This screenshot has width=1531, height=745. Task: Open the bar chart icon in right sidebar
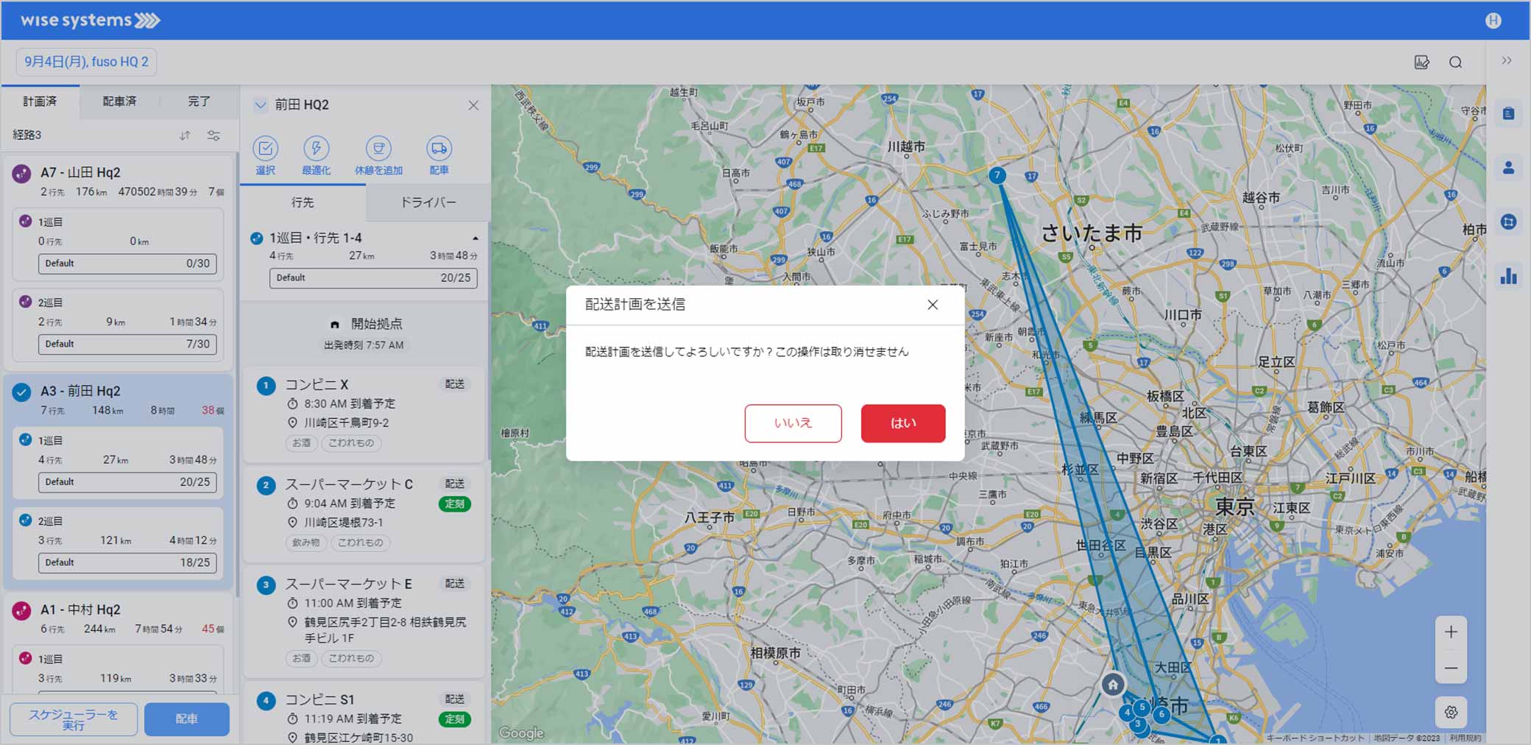pyautogui.click(x=1508, y=277)
